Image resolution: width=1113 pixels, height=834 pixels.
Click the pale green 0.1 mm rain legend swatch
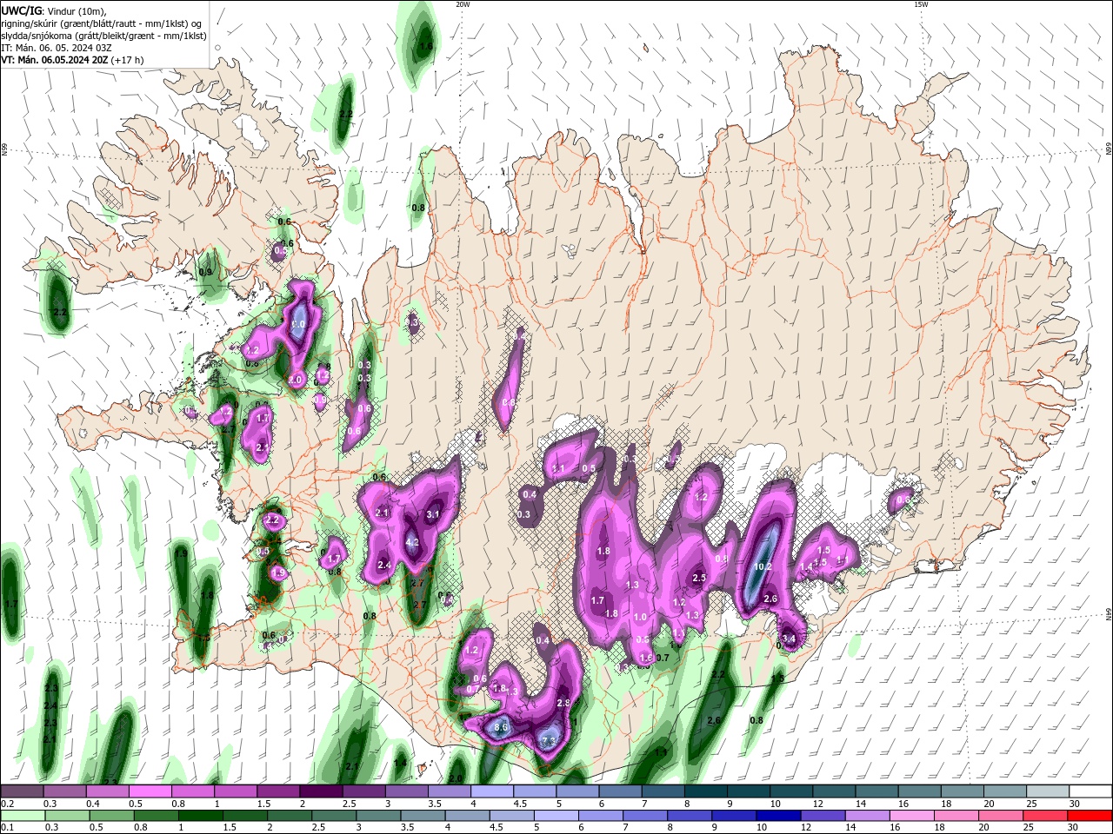click(x=24, y=816)
